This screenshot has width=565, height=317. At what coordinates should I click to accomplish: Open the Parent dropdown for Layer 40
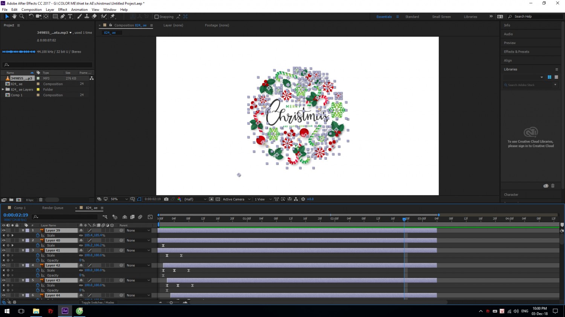pos(138,240)
